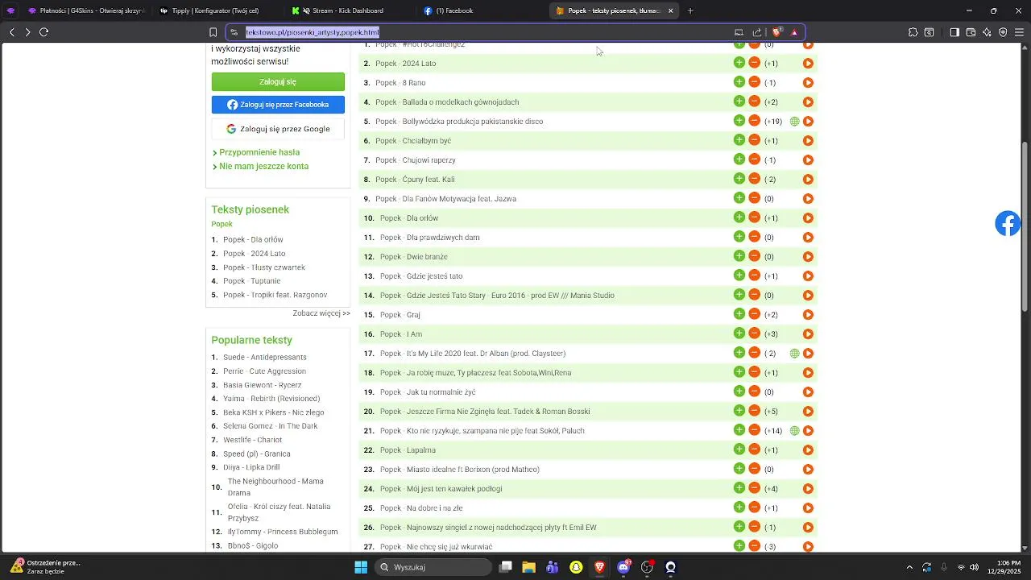Click the Brave Shields lion icon
Viewport: 1031px width, 580px height.
pyautogui.click(x=776, y=32)
